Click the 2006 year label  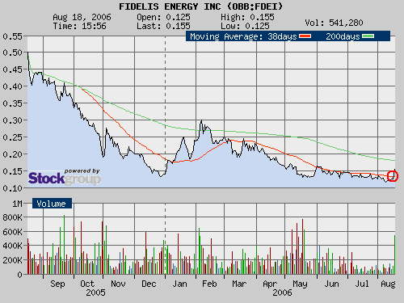tap(282, 292)
